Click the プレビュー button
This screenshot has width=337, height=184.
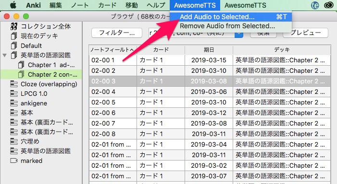305,33
